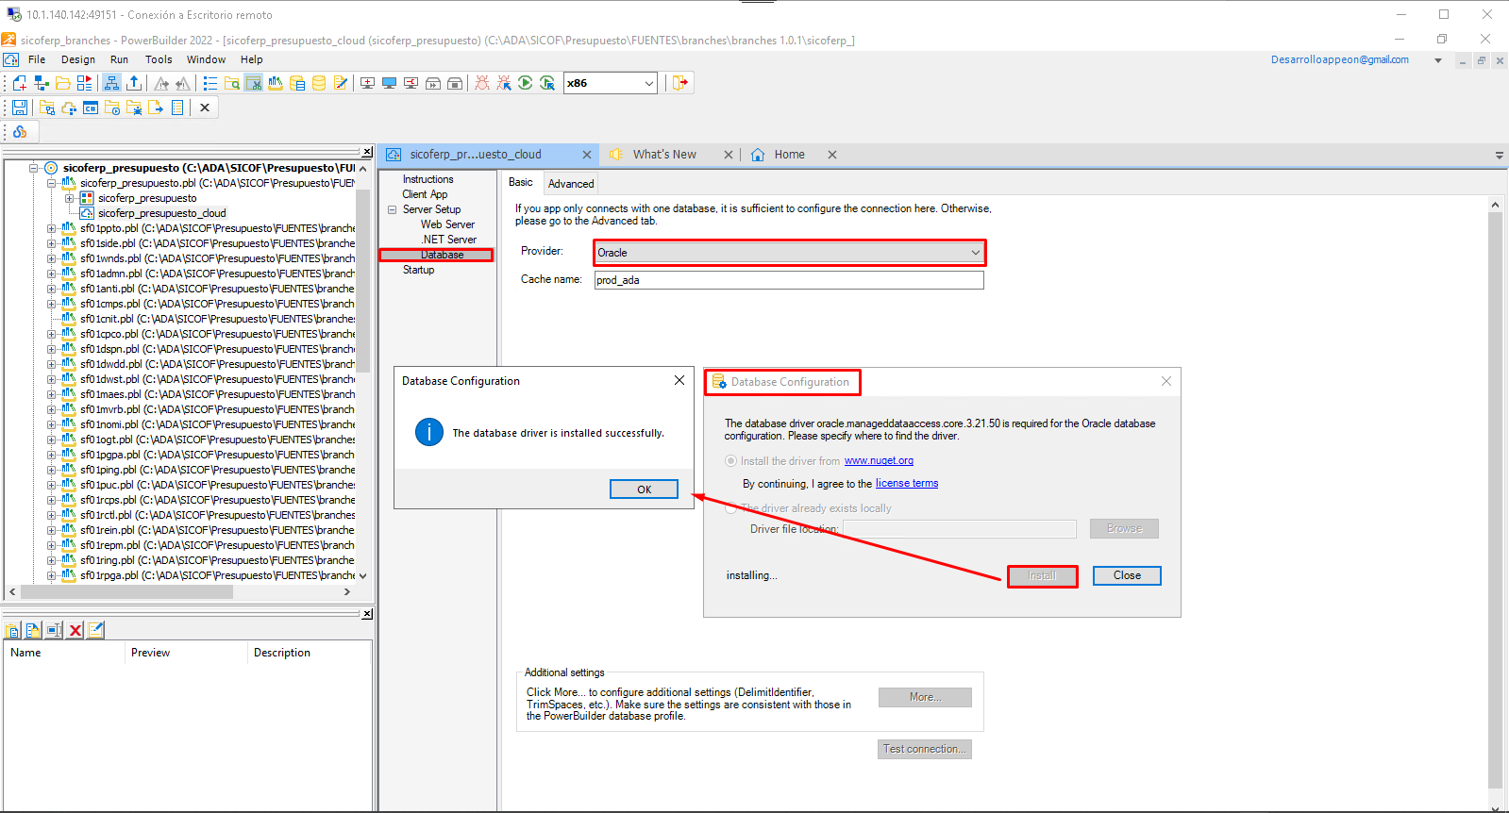Select 'The driver already exists locally' radio
The image size is (1509, 813).
(x=730, y=508)
